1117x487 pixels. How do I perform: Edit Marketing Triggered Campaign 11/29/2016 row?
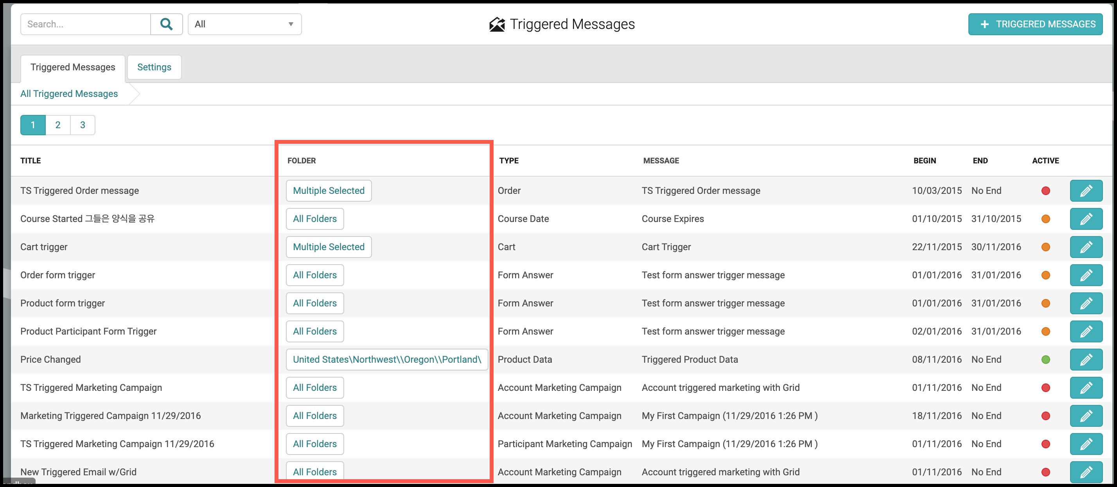click(x=1086, y=416)
